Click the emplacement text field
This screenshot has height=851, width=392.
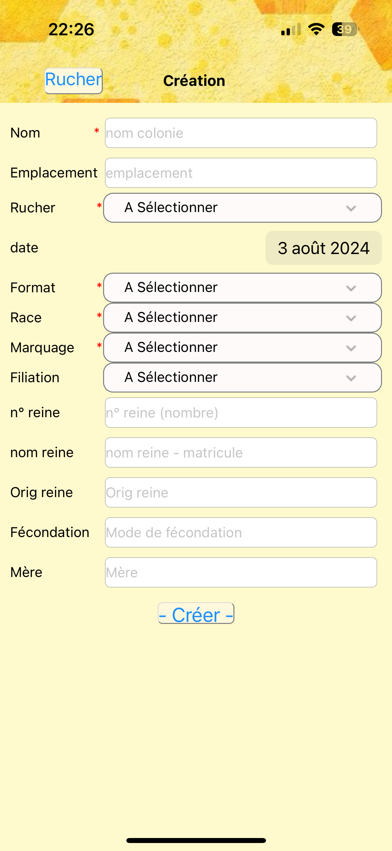[241, 173]
